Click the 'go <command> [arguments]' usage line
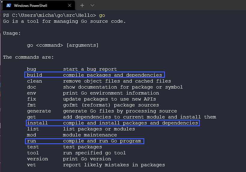 pyautogui.click(x=63, y=45)
